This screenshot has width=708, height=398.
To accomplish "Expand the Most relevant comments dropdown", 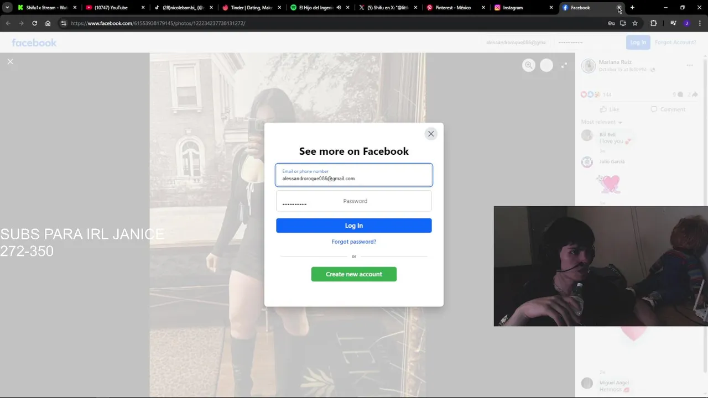I will pyautogui.click(x=602, y=122).
